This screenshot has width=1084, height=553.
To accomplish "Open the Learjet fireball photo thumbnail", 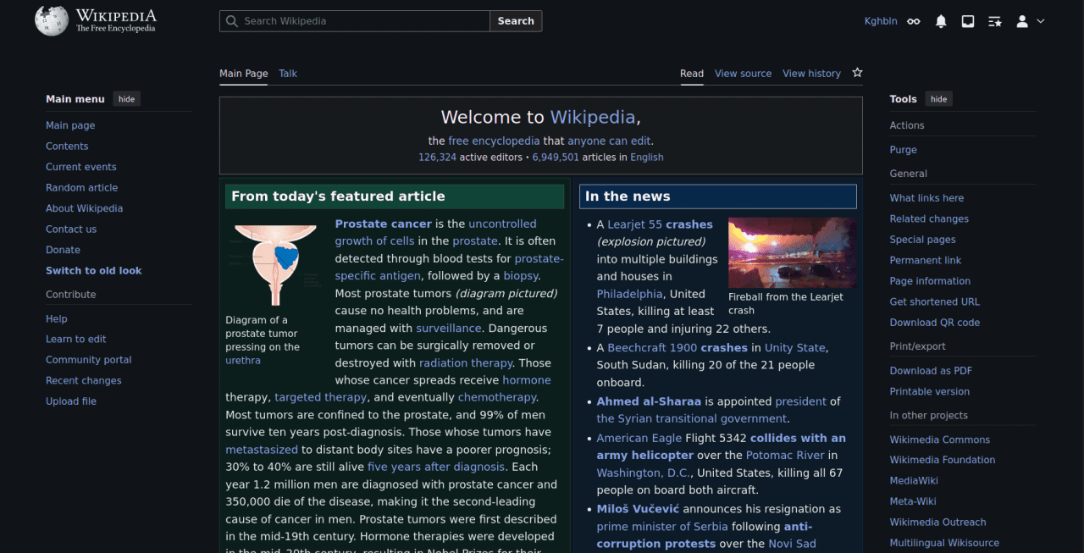I will 792,252.
